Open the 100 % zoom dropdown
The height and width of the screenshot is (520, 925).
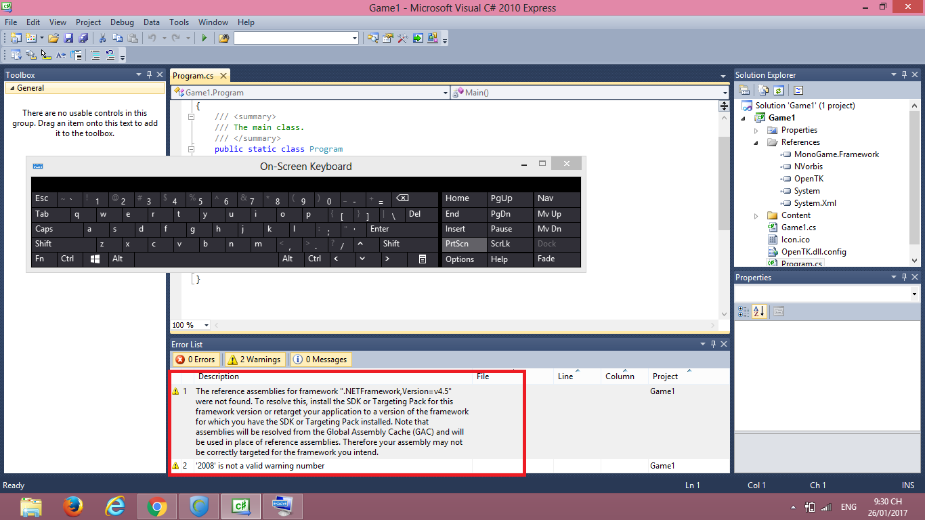pos(207,326)
